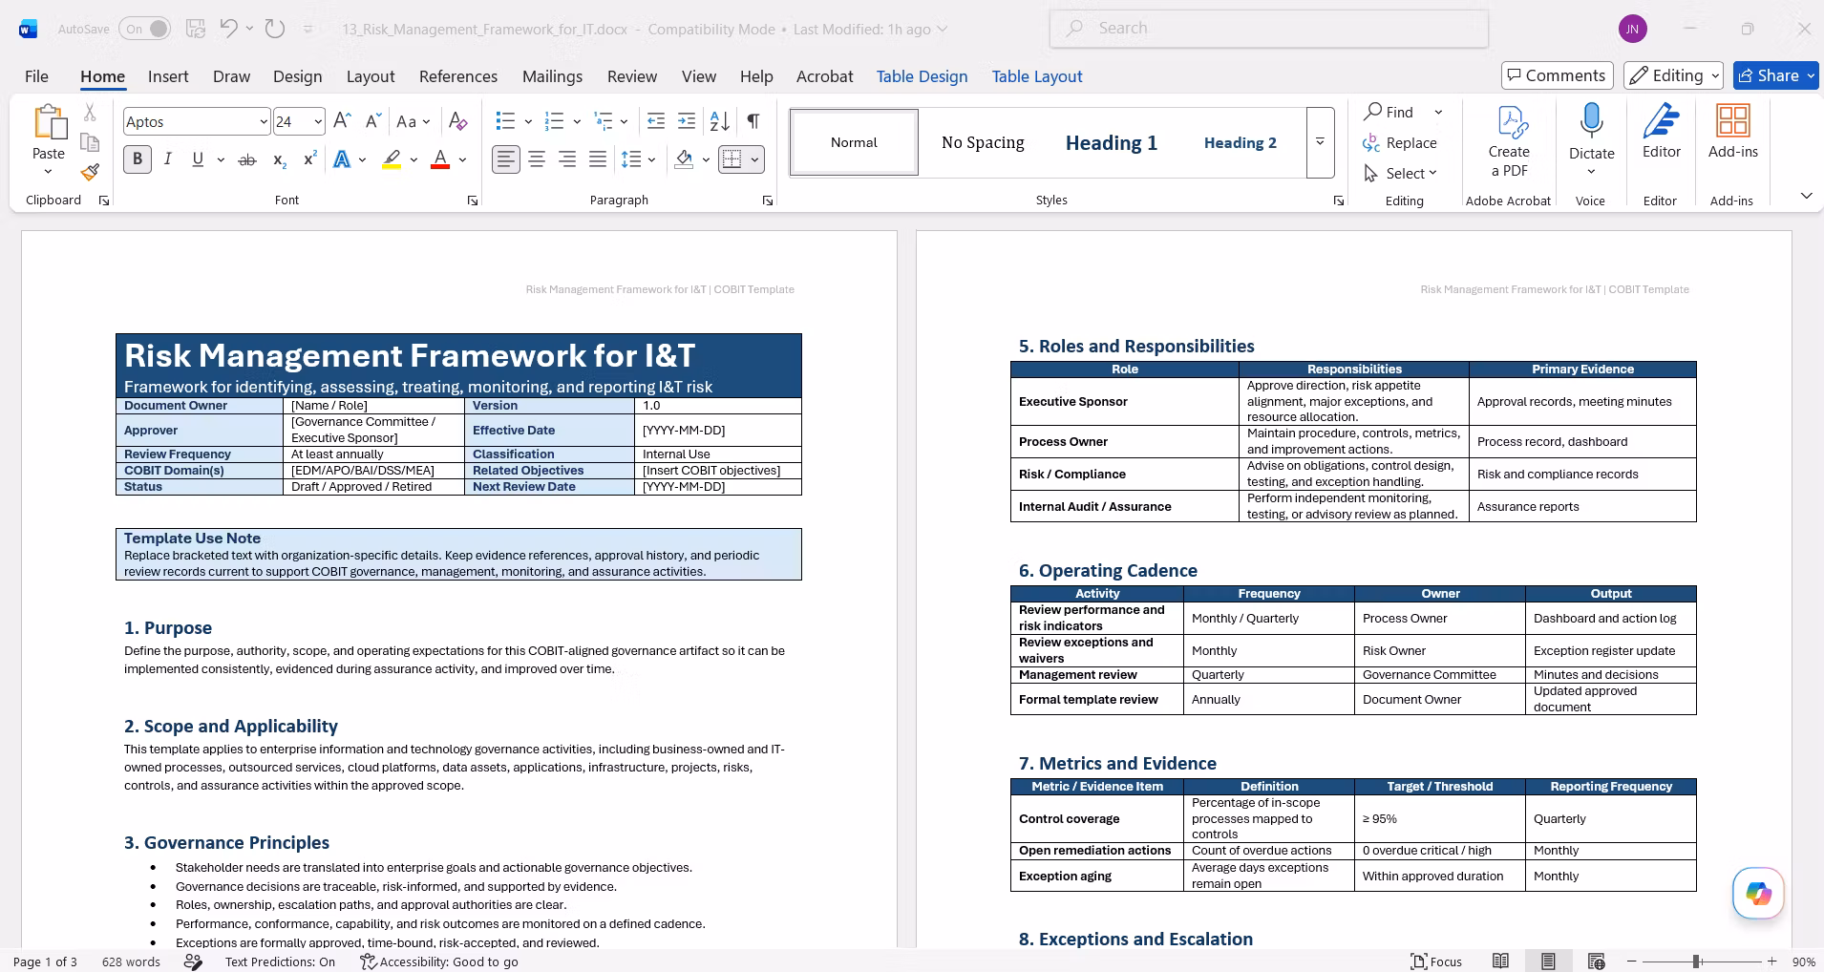Sort the selection alphabetically
This screenshot has width=1824, height=972.
(x=720, y=121)
